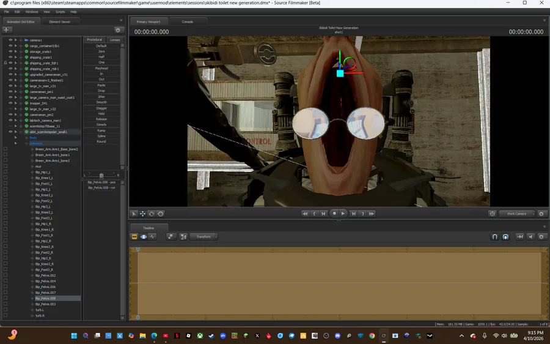Select the move manipulator tool in viewport toolbar
The height and width of the screenshot is (344, 550).
point(142,214)
